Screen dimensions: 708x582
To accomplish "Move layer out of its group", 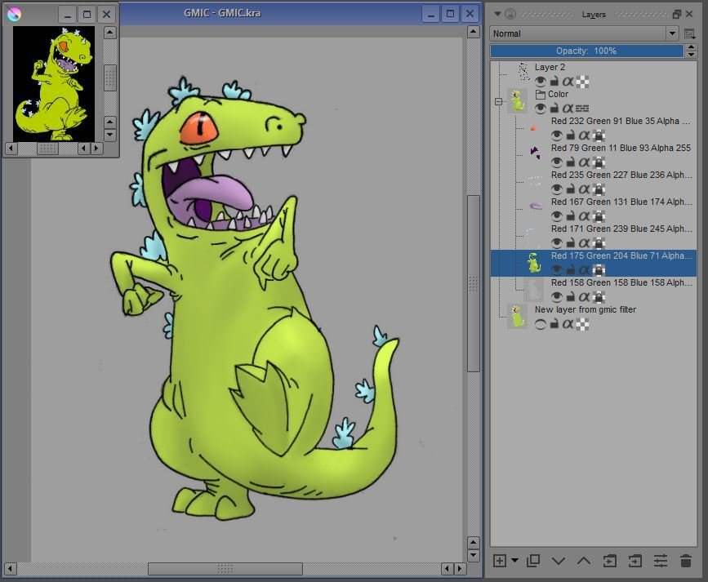I will [x=609, y=561].
